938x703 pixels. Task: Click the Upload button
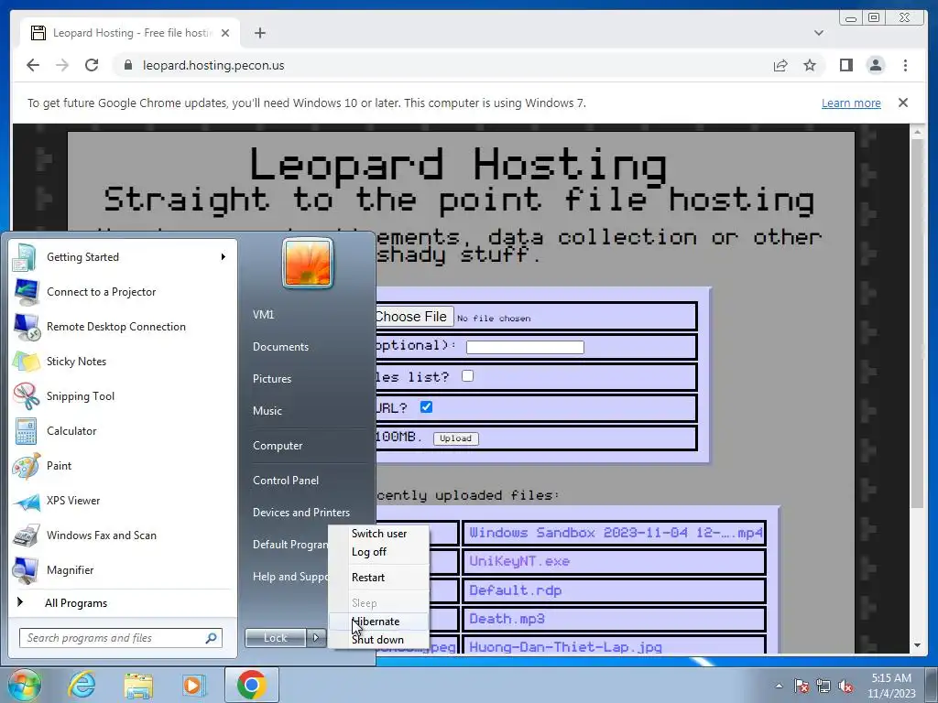click(456, 438)
